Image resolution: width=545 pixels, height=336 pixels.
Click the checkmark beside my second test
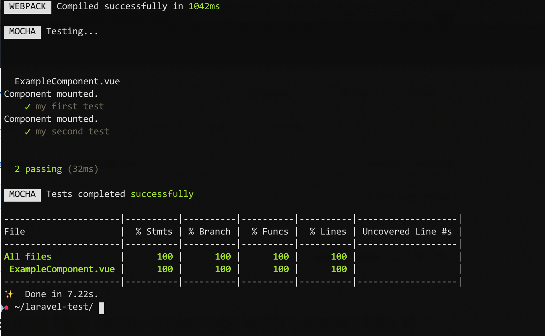click(x=28, y=131)
